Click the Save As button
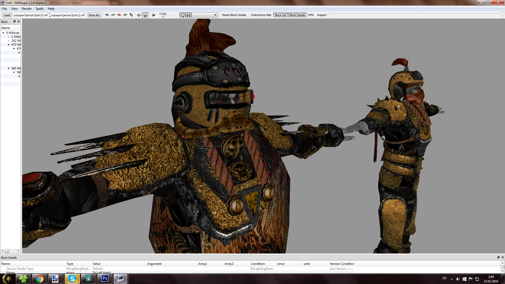The height and width of the screenshot is (284, 505). pyautogui.click(x=94, y=15)
